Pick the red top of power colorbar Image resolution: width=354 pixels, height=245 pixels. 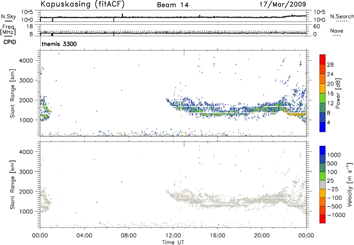tap(323, 59)
